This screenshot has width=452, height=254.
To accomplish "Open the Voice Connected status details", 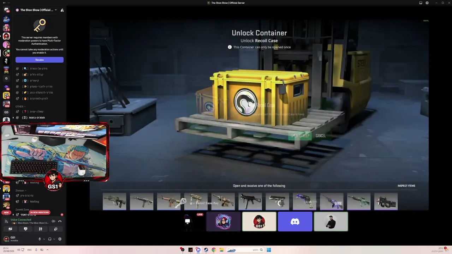I will point(21,220).
